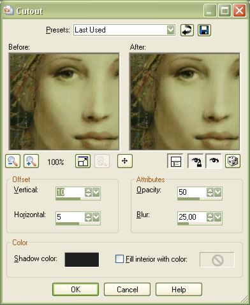
Task: Click the navigate pan crosshair button
Action: pos(125,161)
